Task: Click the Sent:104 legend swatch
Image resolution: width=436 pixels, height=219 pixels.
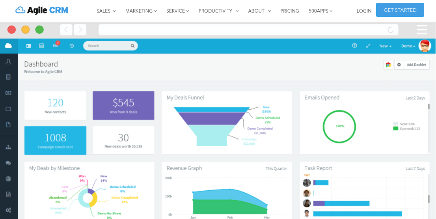Action: (x=396, y=124)
